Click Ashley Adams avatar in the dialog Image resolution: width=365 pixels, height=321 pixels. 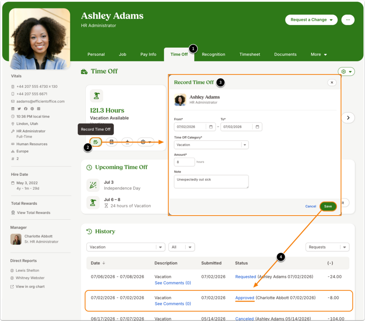pyautogui.click(x=180, y=100)
